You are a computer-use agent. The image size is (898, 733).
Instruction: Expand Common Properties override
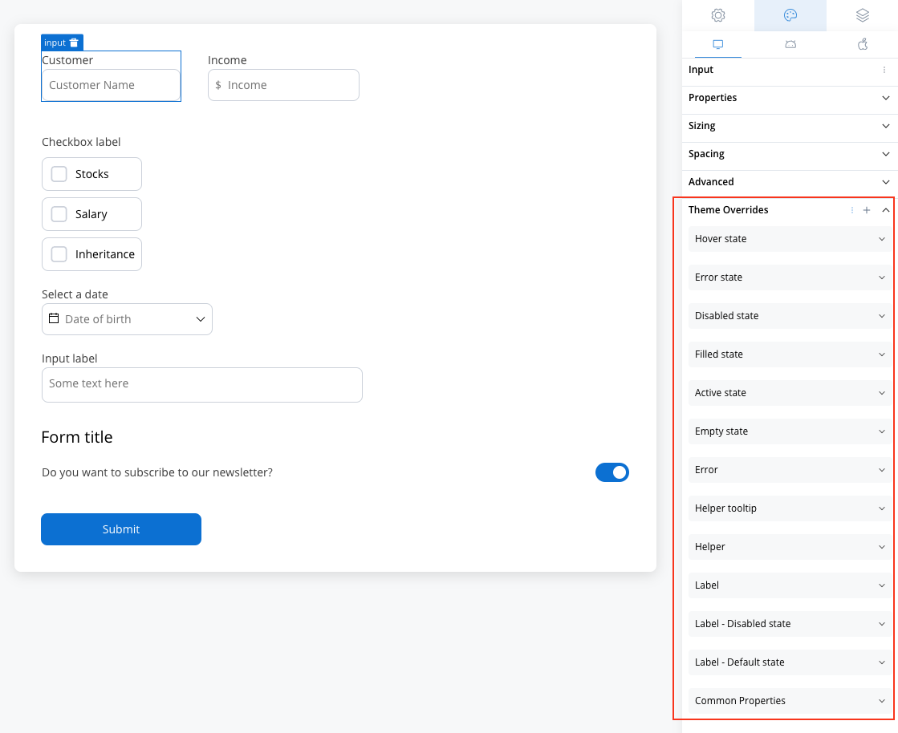[x=790, y=700]
